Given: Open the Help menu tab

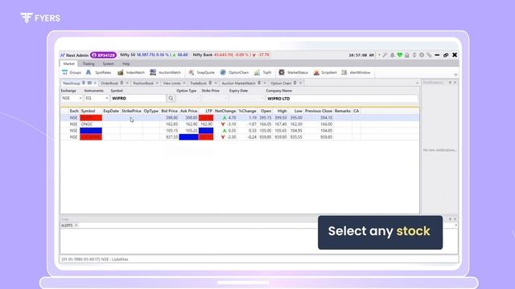Looking at the screenshot, I should (x=126, y=64).
